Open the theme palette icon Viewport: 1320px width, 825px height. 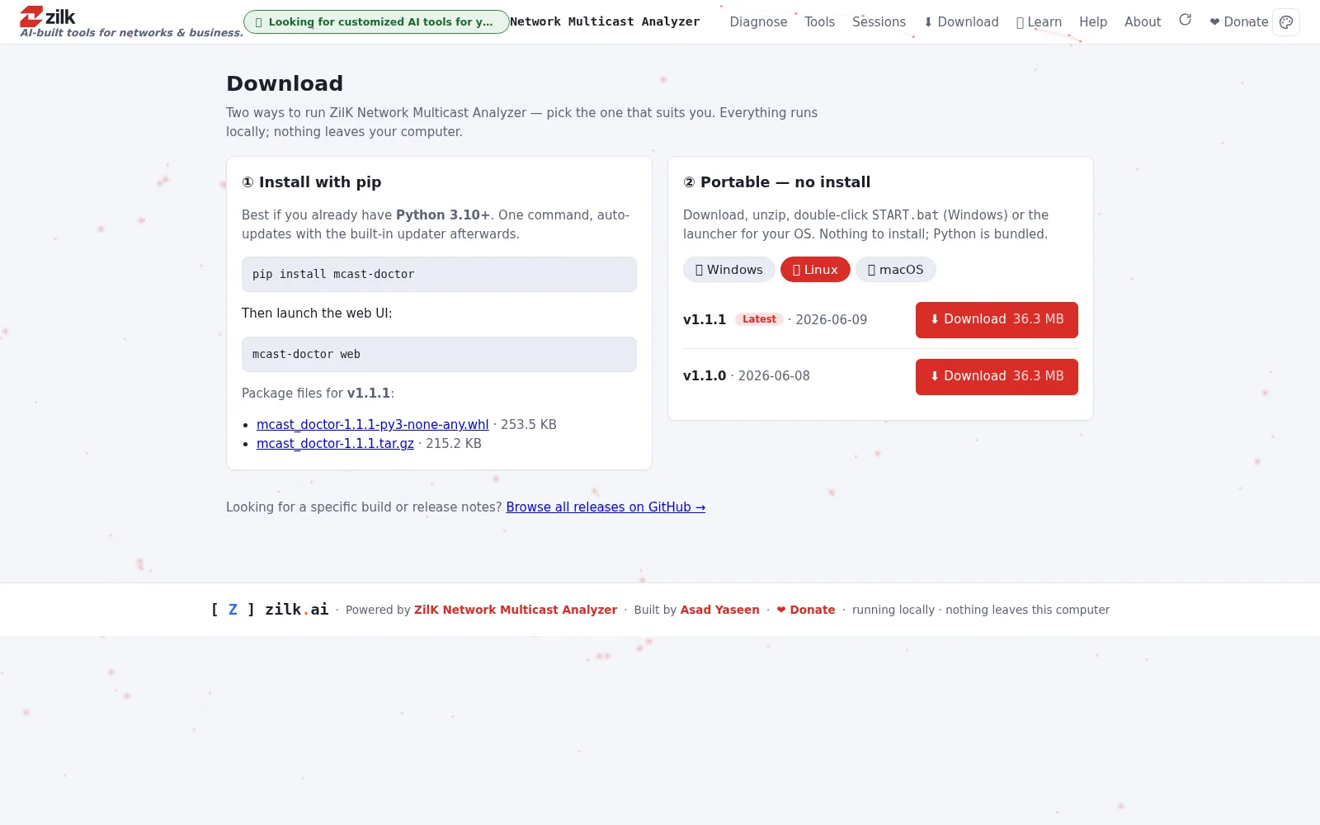point(1286,22)
